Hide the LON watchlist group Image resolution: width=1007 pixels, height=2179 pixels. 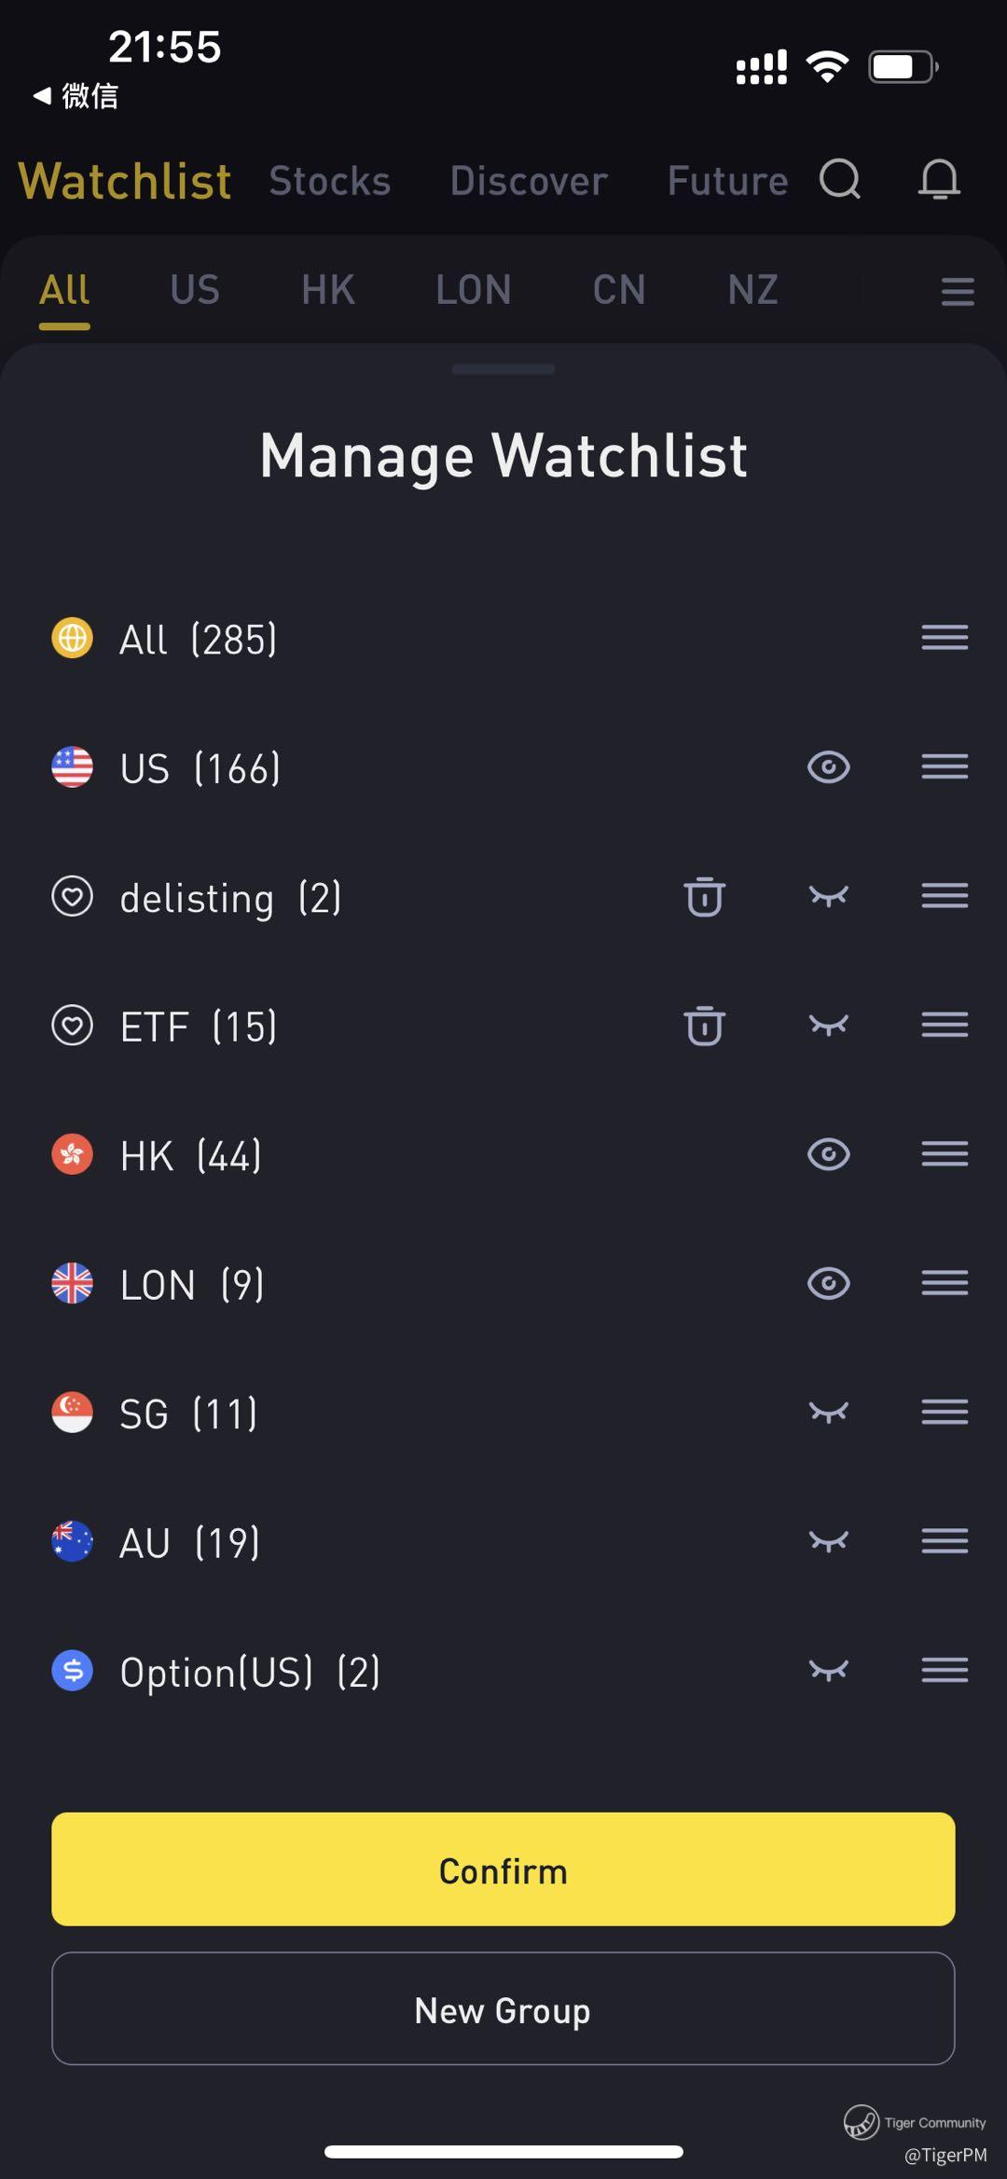pyautogui.click(x=828, y=1284)
